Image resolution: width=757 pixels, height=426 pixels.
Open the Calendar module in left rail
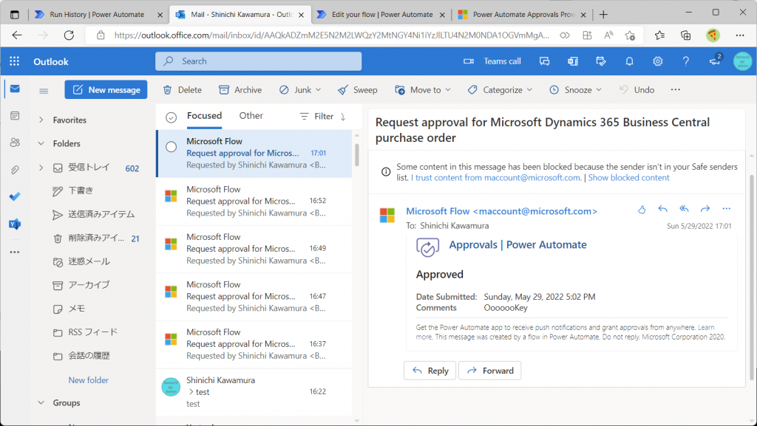pos(15,116)
